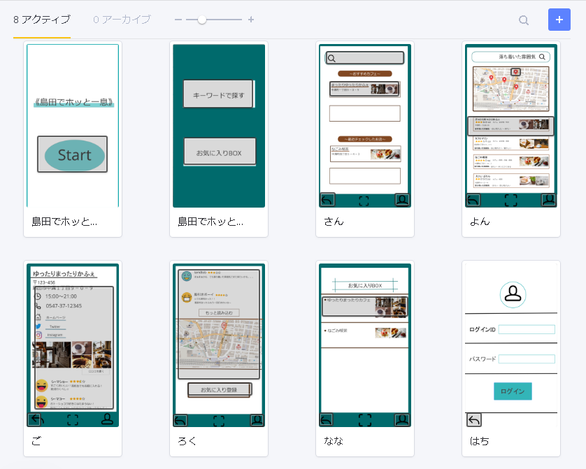586x469 pixels.
Task: Open the ろく screen thumbnail
Action: (219, 359)
